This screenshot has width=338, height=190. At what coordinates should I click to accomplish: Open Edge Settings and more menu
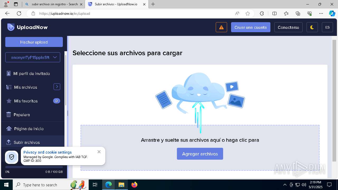click(321, 13)
